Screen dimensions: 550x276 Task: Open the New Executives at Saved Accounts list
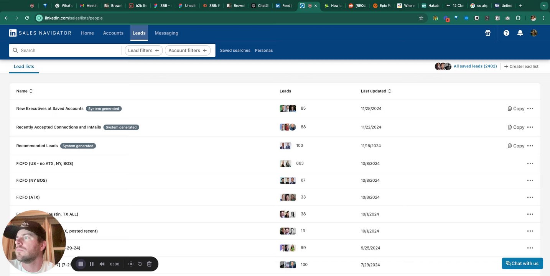(x=50, y=108)
